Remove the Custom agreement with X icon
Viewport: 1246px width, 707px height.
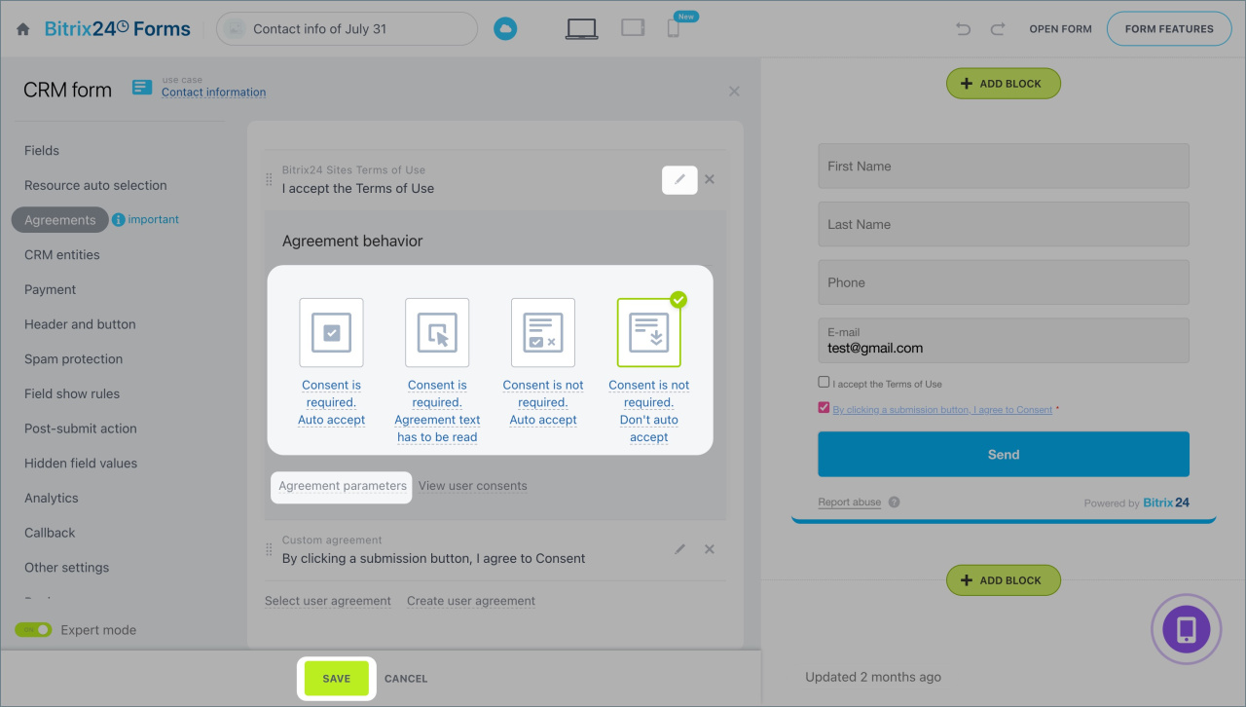(x=710, y=549)
